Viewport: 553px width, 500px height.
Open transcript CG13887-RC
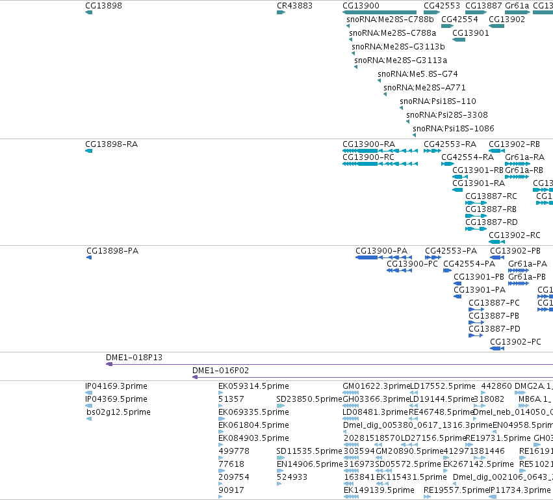click(x=491, y=196)
